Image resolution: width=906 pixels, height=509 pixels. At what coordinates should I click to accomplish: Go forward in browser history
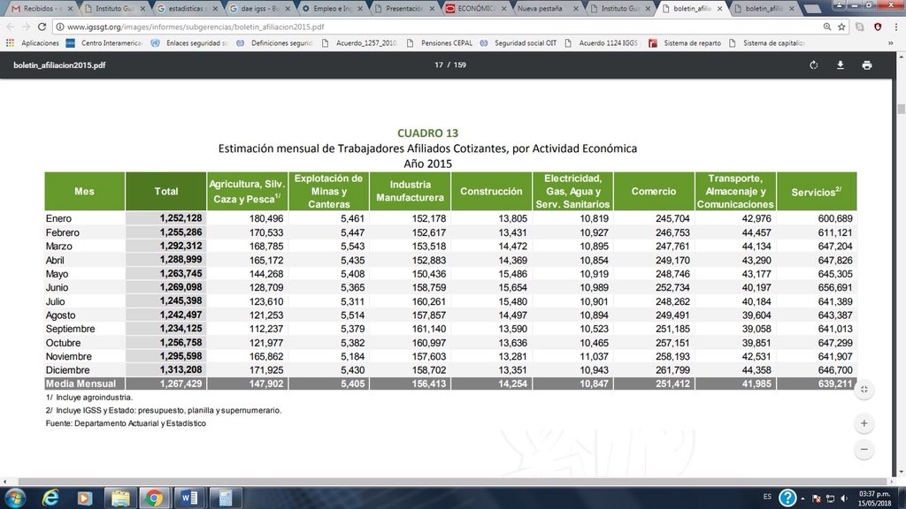tap(26, 27)
